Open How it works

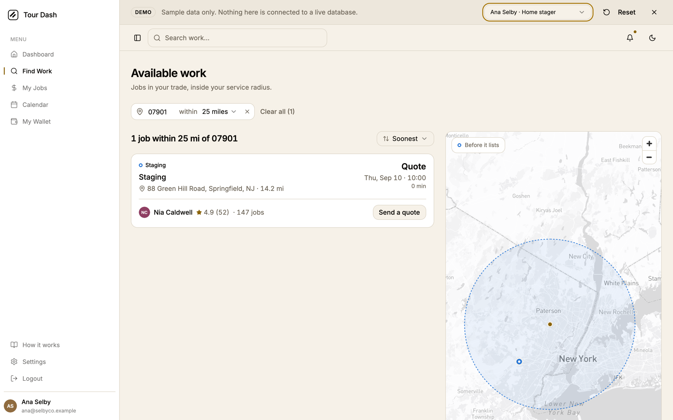pos(41,345)
